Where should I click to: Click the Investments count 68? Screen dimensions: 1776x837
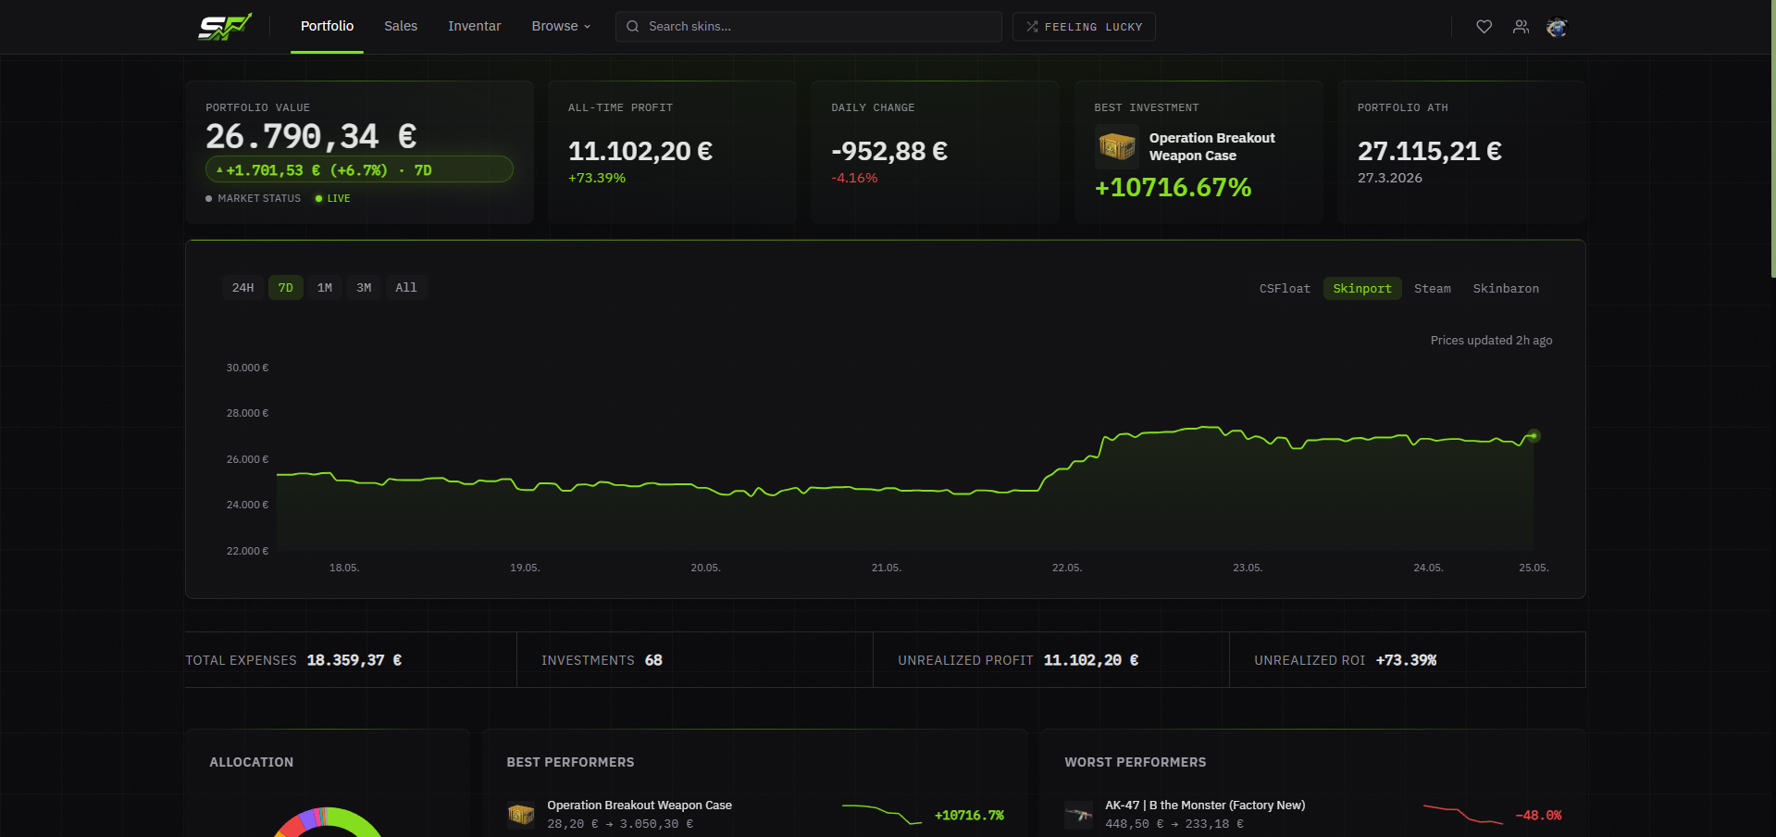coord(653,660)
